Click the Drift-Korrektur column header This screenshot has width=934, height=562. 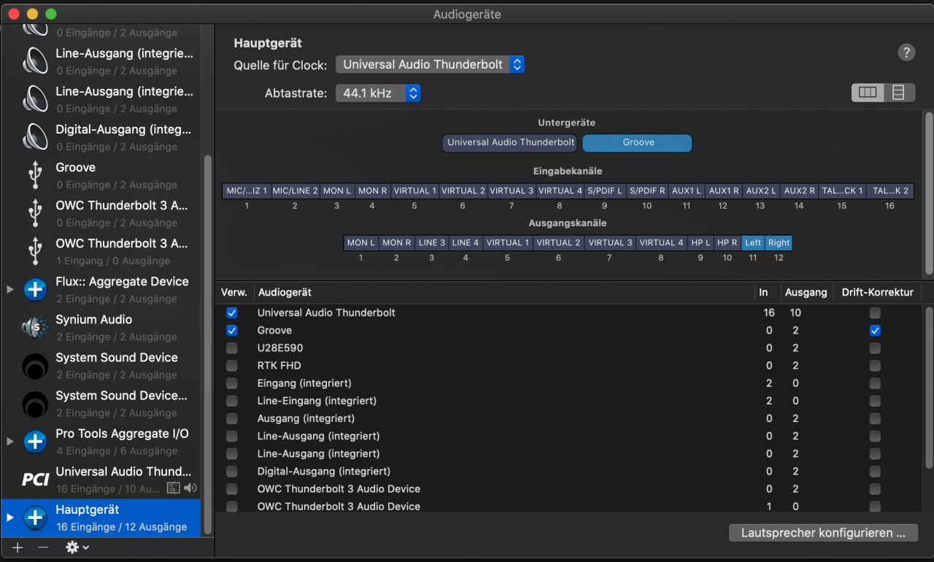pos(877,292)
